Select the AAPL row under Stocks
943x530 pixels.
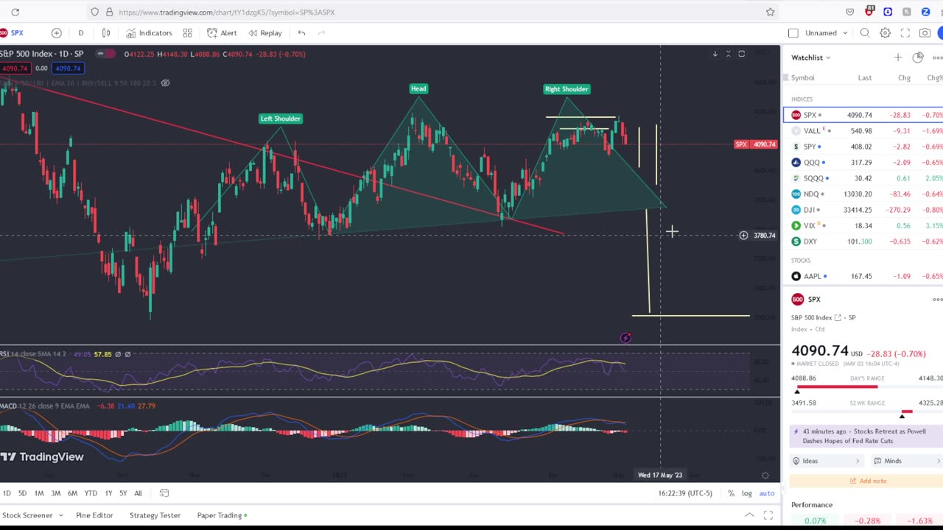coord(863,276)
